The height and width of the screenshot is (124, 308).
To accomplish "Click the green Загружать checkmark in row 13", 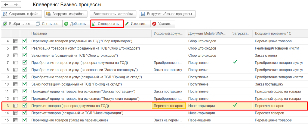I will click(235, 105).
